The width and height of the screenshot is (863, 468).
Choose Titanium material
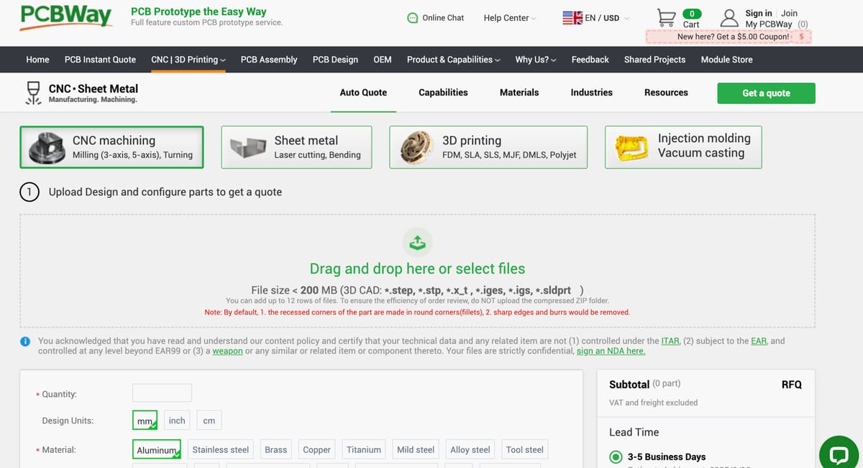363,449
